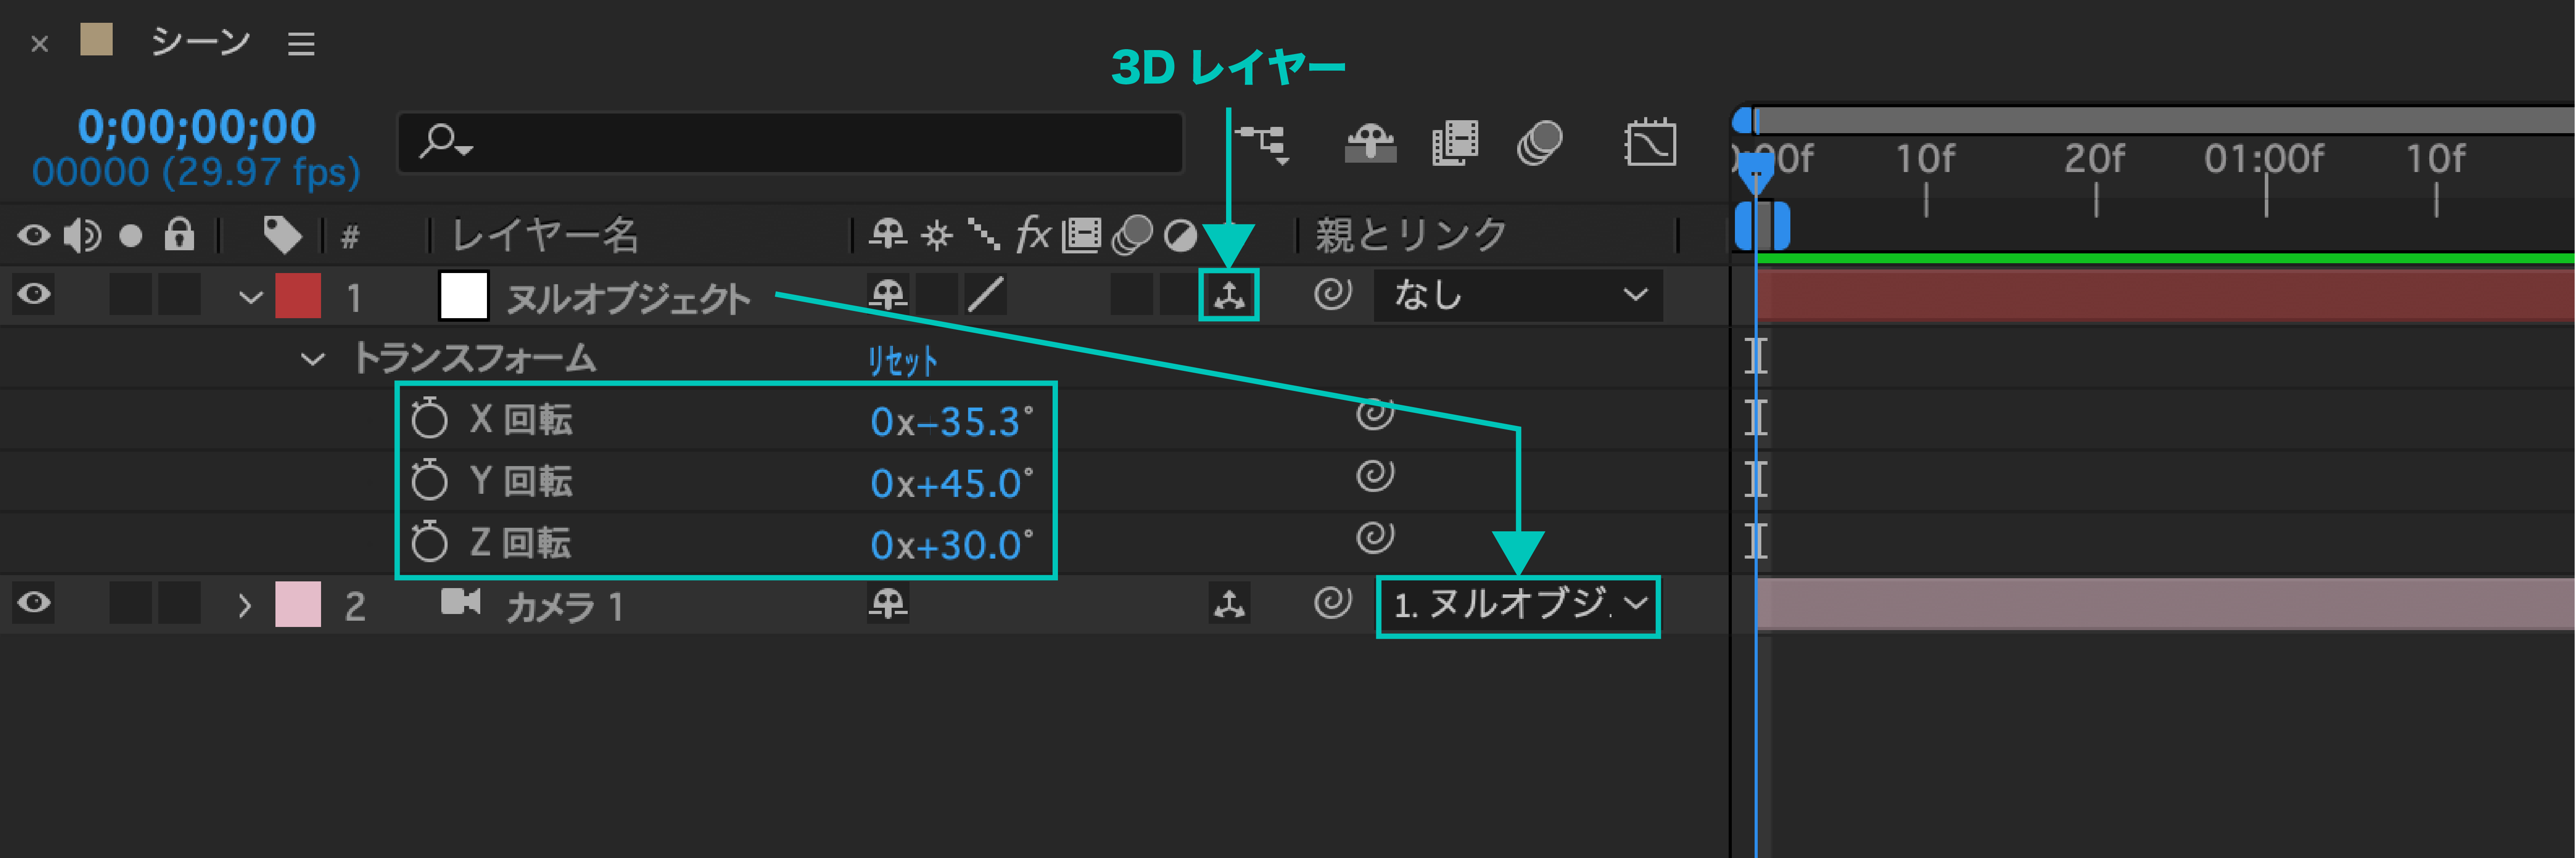This screenshot has width=2576, height=858.
Task: Toggle the 3D layer switch on カメラ 1
Action: pos(1229,603)
